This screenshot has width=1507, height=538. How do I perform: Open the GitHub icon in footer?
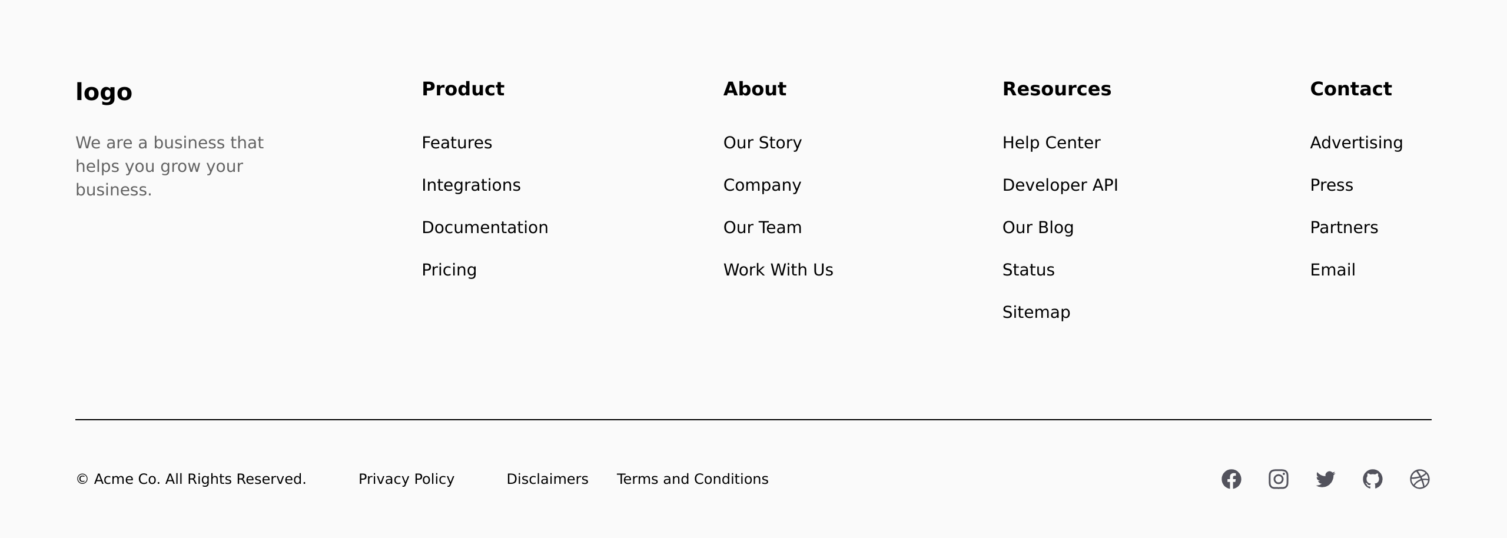[x=1373, y=479]
